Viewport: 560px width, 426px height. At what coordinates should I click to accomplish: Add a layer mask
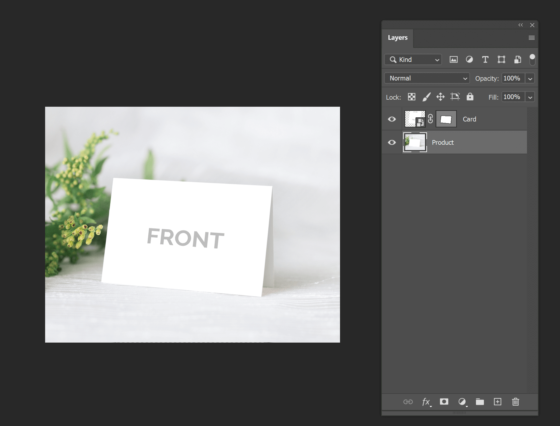[x=444, y=402]
